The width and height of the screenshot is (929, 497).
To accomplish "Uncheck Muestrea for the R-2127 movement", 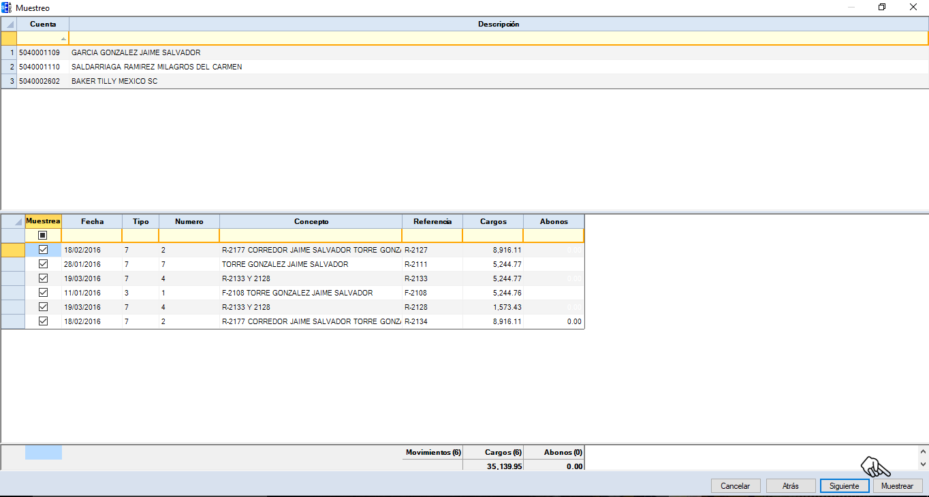I will coord(43,250).
